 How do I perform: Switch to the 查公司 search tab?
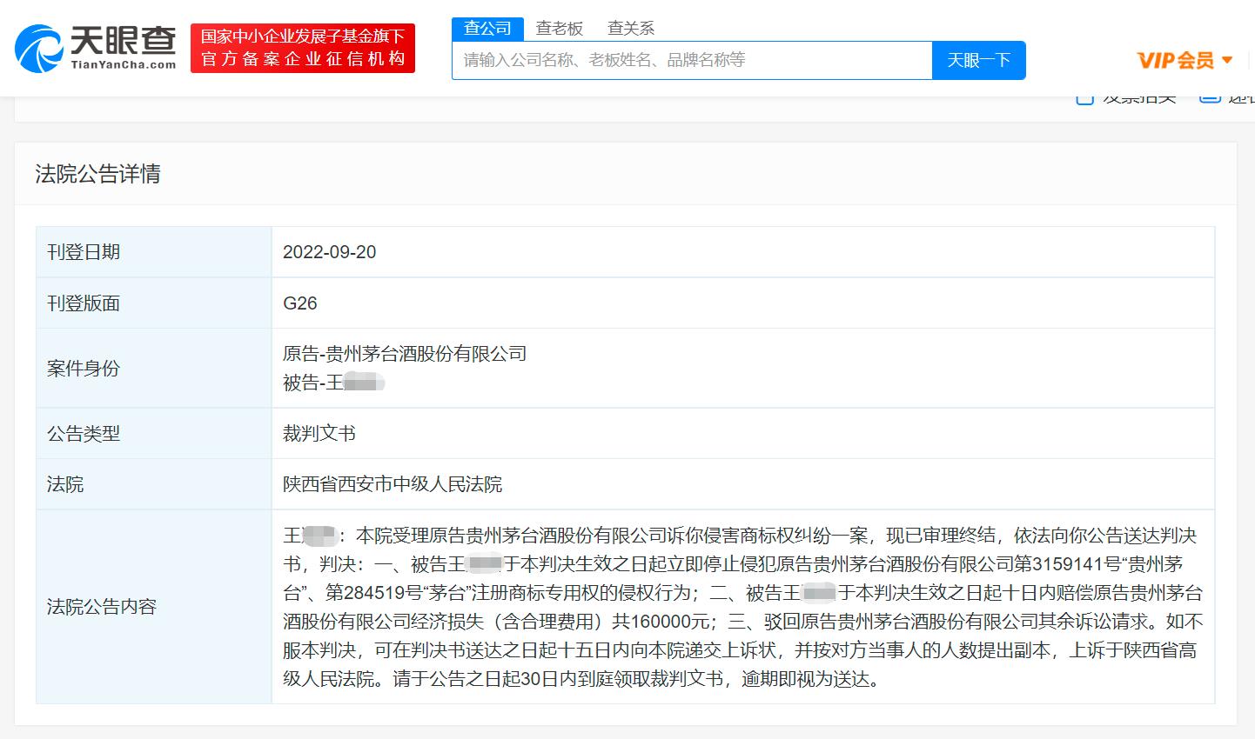tap(487, 29)
